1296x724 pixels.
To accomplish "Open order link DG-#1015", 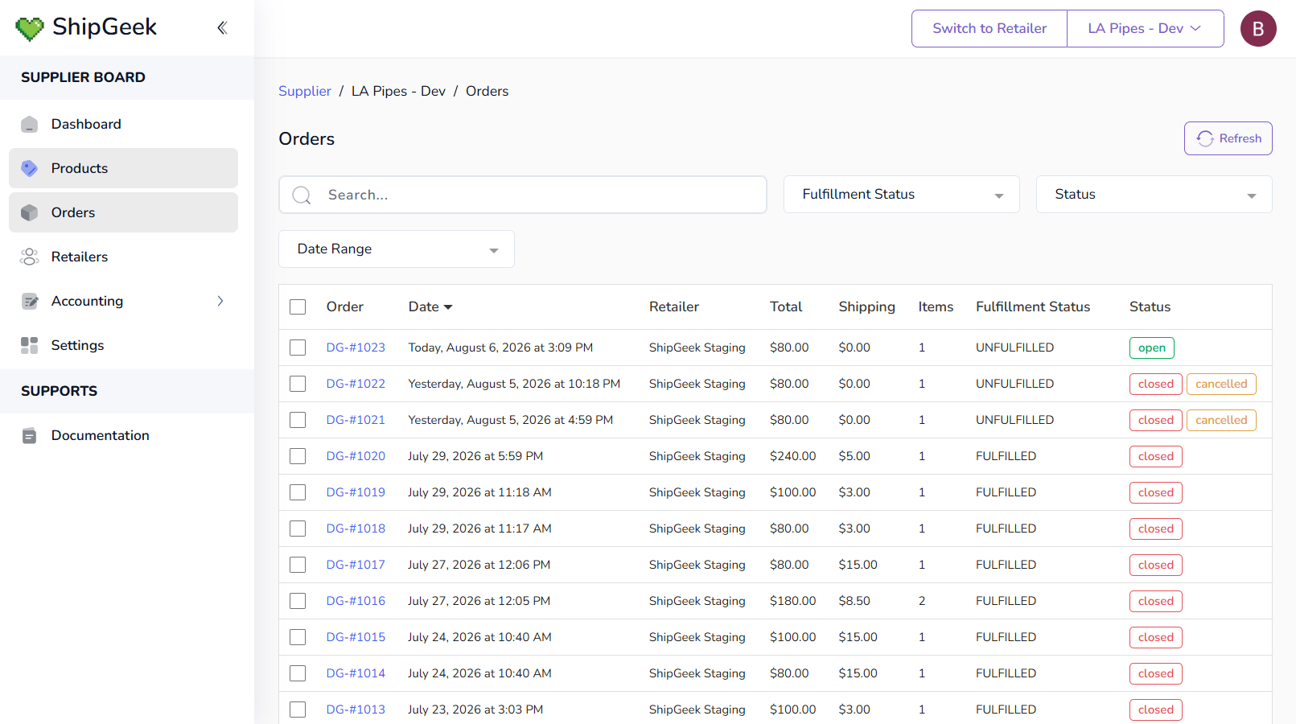I will point(356,637).
